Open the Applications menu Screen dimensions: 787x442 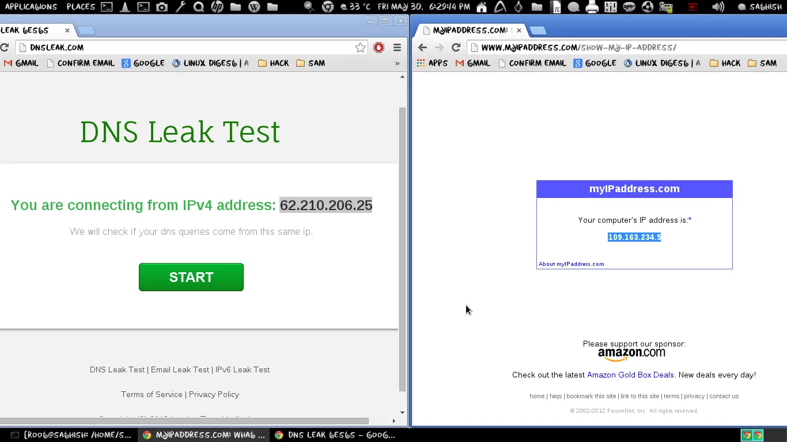tap(31, 7)
